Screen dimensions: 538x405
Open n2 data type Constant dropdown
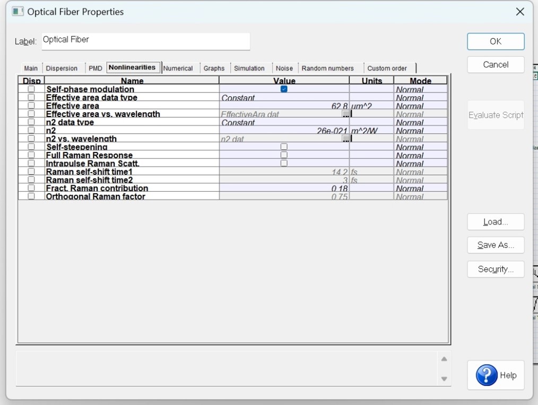pos(284,122)
